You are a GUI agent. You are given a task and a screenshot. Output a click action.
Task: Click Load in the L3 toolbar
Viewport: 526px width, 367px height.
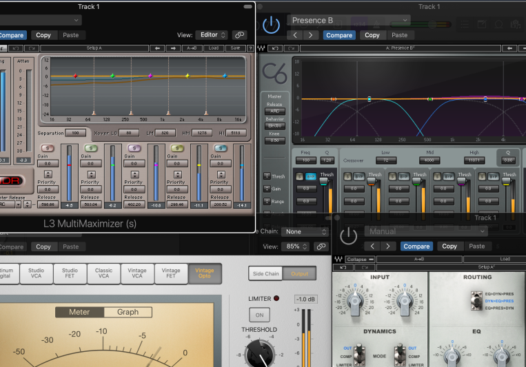pyautogui.click(x=214, y=48)
